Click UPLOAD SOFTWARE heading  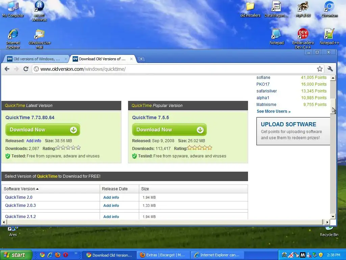pos(289,124)
